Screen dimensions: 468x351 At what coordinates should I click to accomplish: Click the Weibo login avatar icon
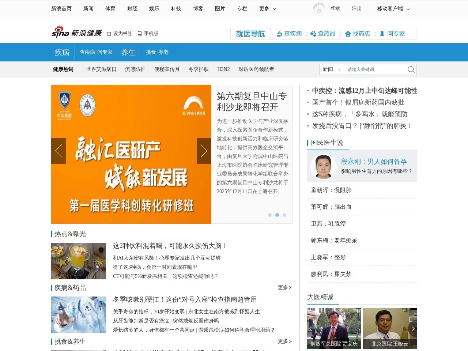pyautogui.click(x=318, y=8)
